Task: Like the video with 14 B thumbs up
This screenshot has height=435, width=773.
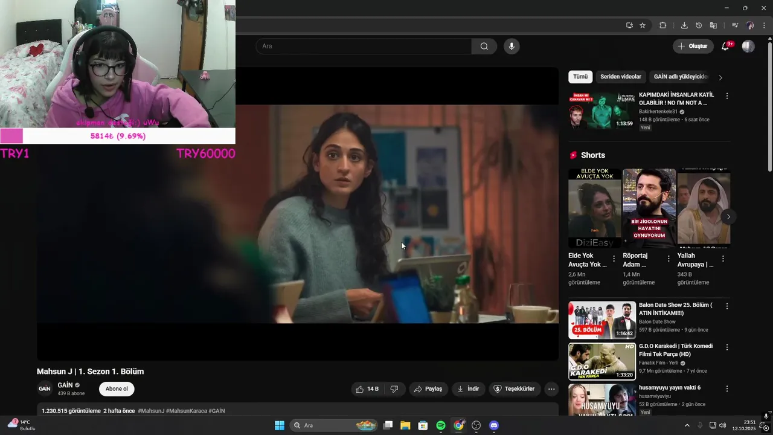Action: click(x=367, y=389)
